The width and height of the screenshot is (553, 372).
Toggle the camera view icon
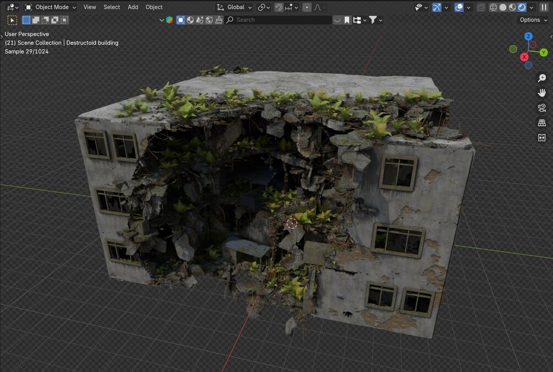[x=541, y=108]
